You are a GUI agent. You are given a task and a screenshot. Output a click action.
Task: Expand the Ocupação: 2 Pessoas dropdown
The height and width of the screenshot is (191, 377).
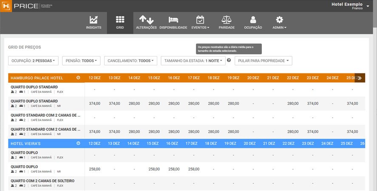point(34,61)
